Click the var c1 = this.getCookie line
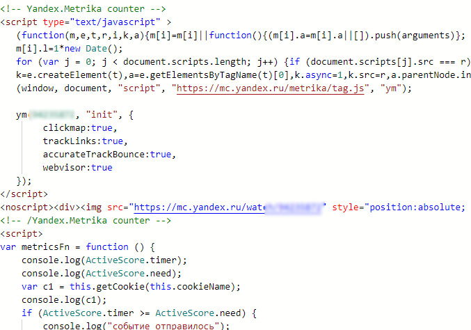 point(131,287)
